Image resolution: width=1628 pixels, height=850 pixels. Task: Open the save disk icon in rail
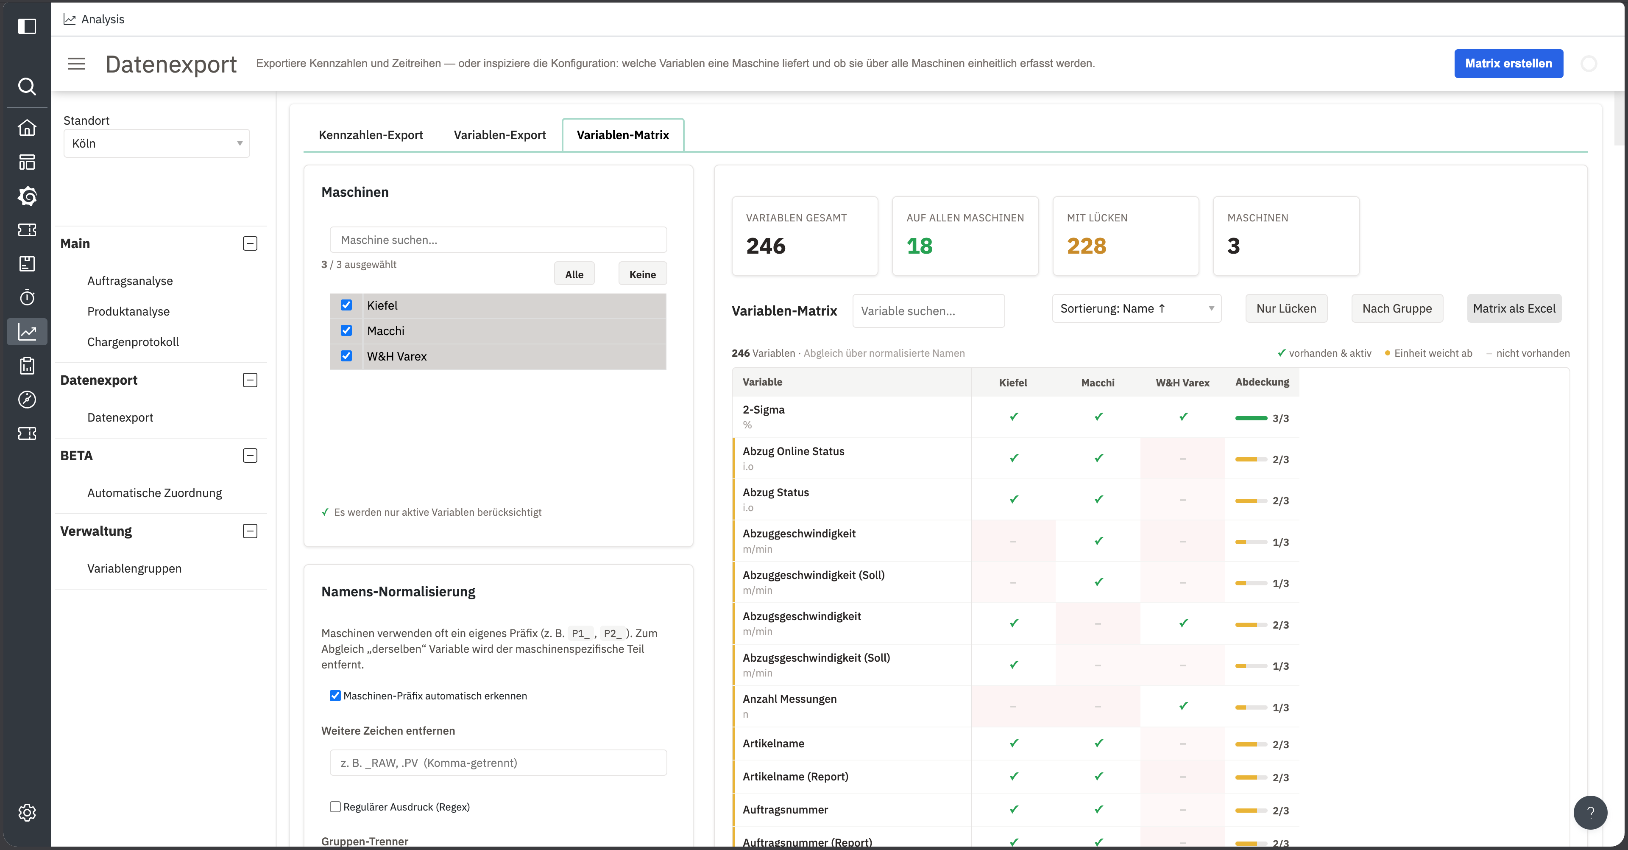pos(27,264)
